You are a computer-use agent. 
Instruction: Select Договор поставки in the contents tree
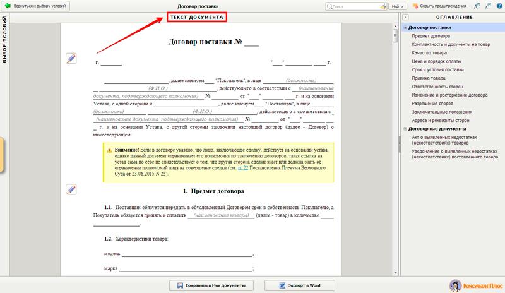(430, 28)
